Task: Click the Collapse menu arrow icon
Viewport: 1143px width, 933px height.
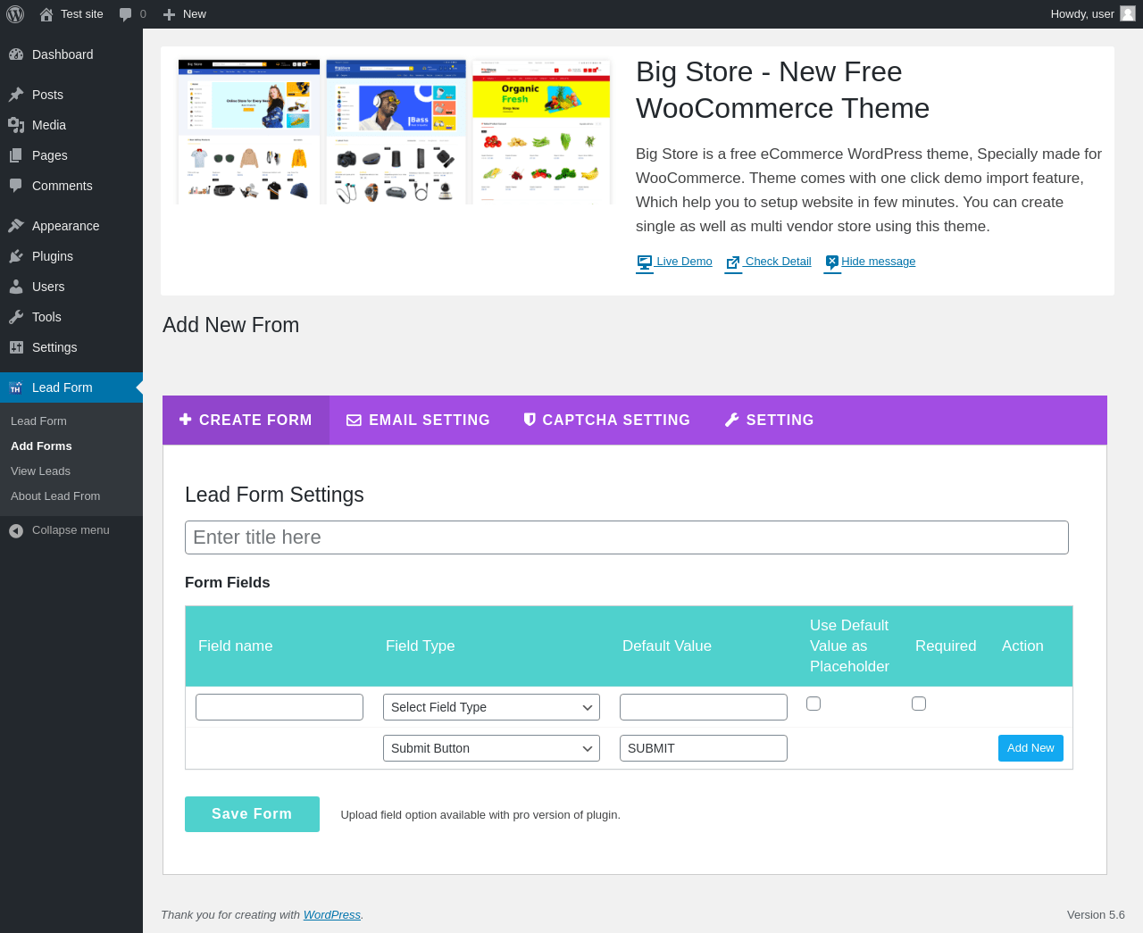Action: click(16, 531)
